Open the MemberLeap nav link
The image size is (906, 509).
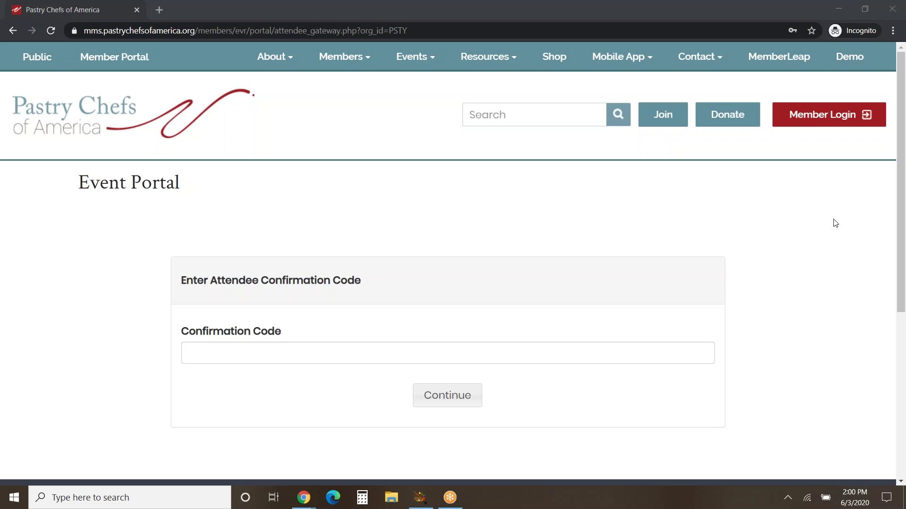pyautogui.click(x=779, y=57)
